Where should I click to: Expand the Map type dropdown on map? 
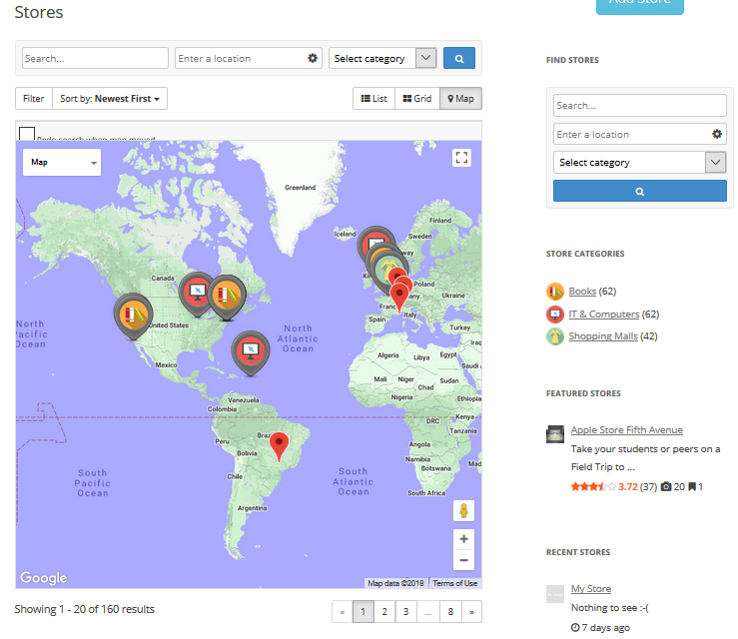click(62, 162)
